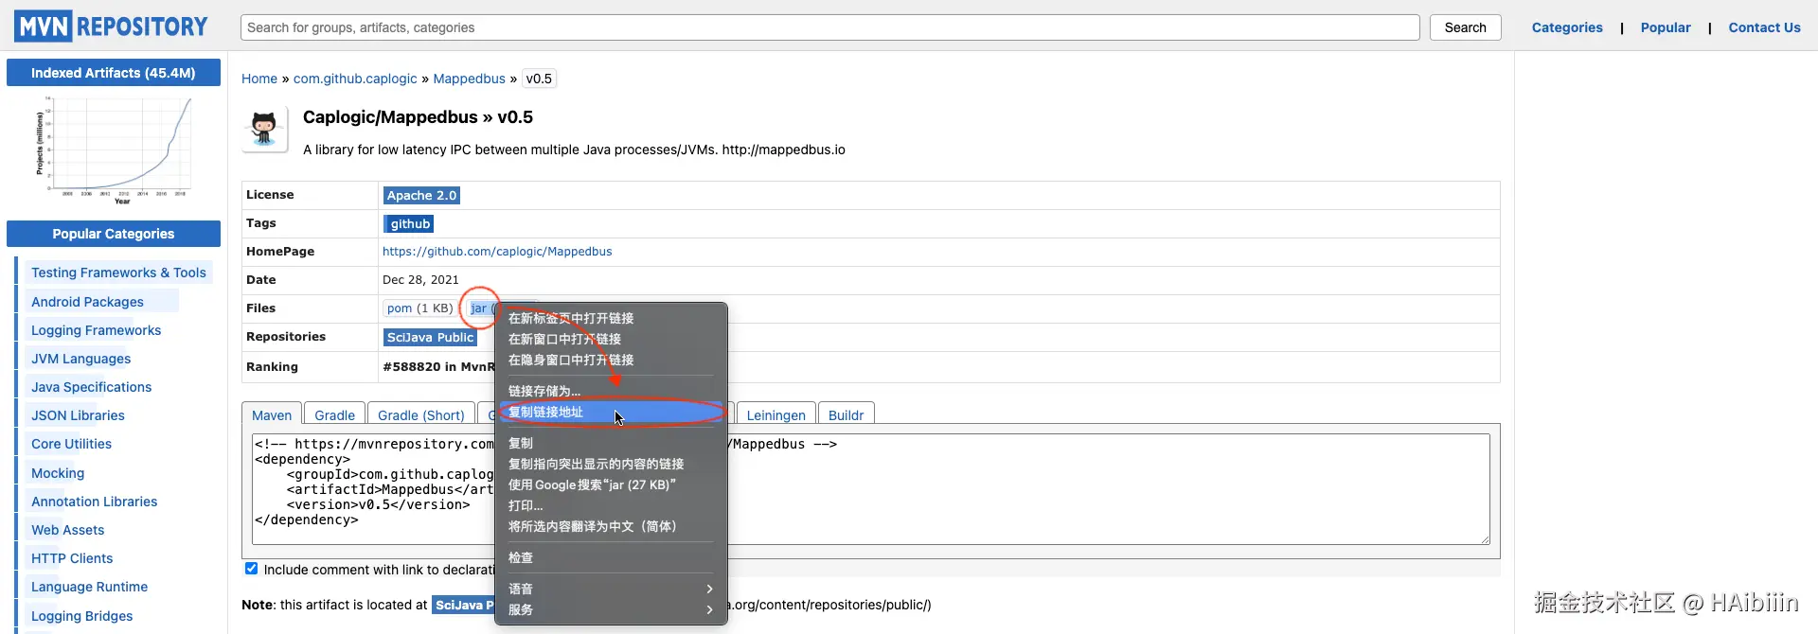
Task: Click the MVN Repository logo
Action: 111,26
